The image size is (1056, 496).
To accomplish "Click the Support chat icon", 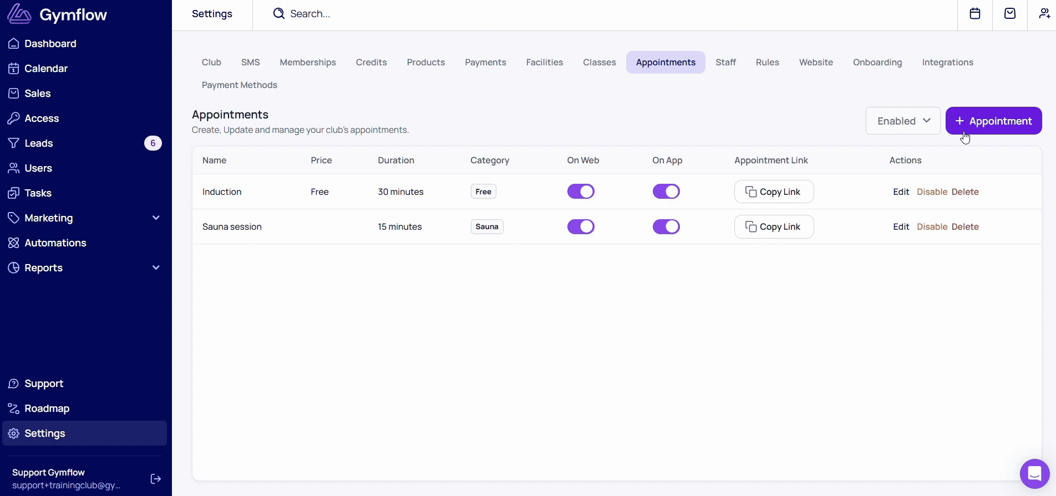I will (x=14, y=384).
